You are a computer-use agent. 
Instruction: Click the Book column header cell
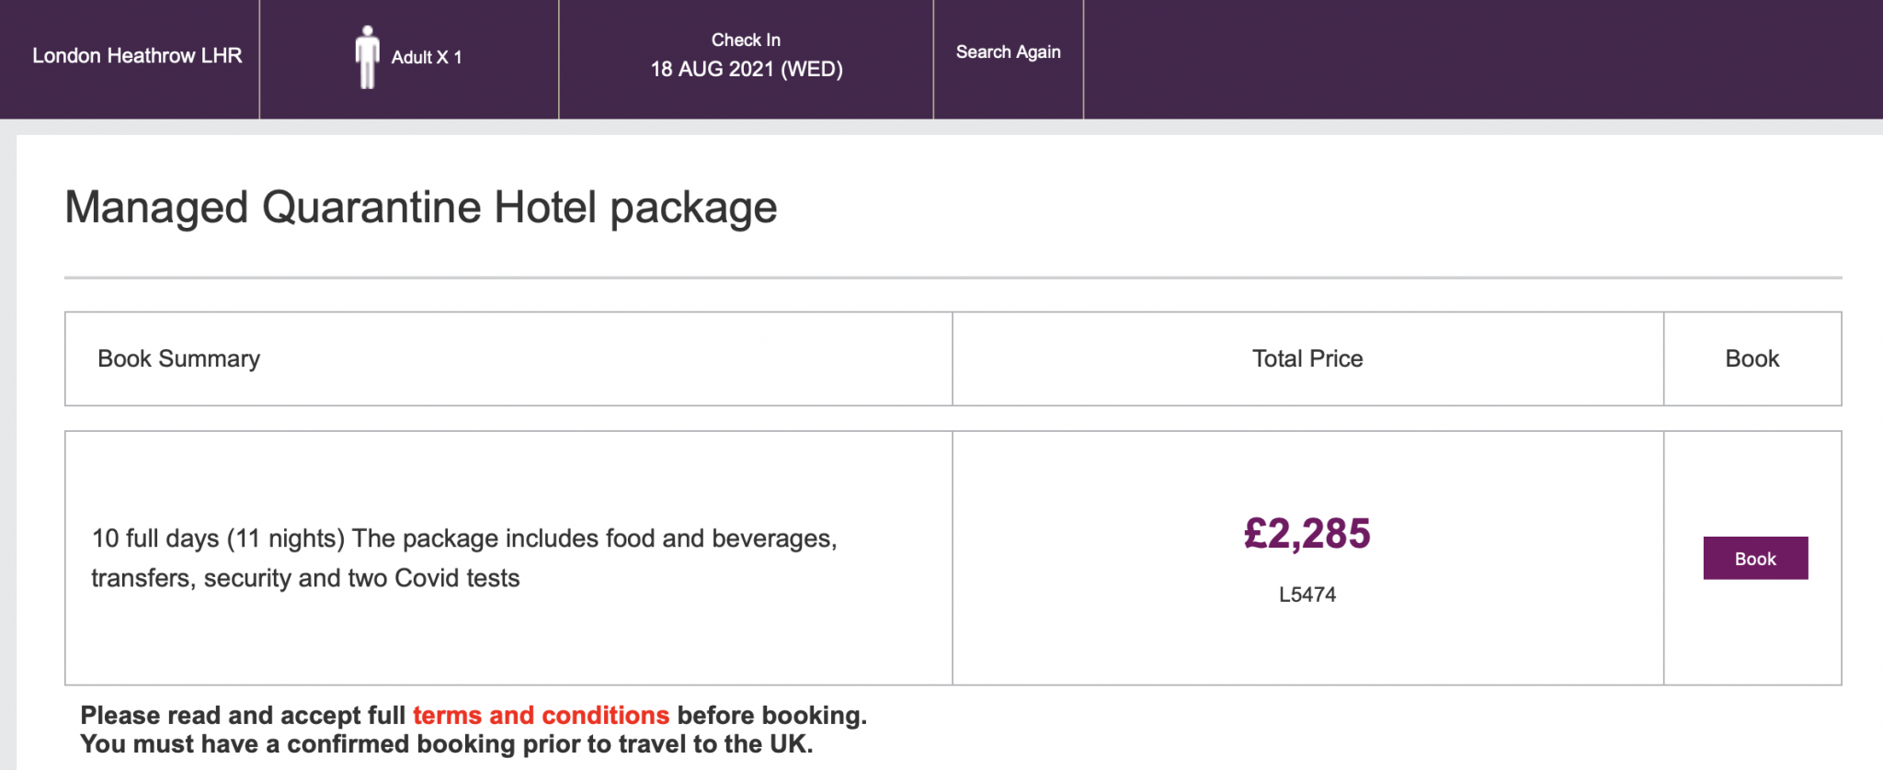click(1752, 358)
